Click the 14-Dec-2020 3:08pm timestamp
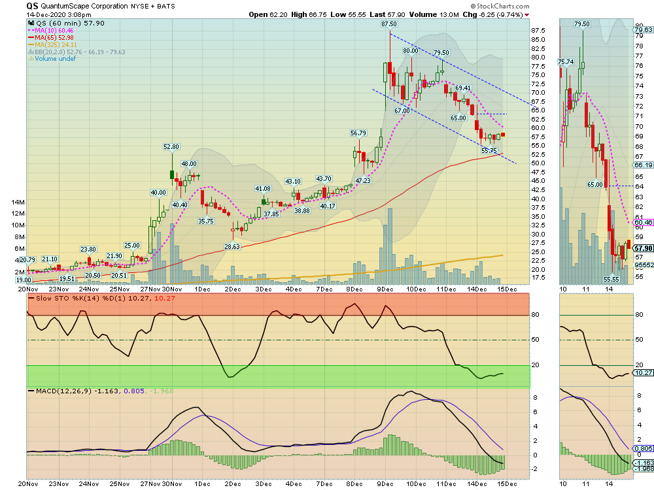The height and width of the screenshot is (490, 654). [59, 15]
